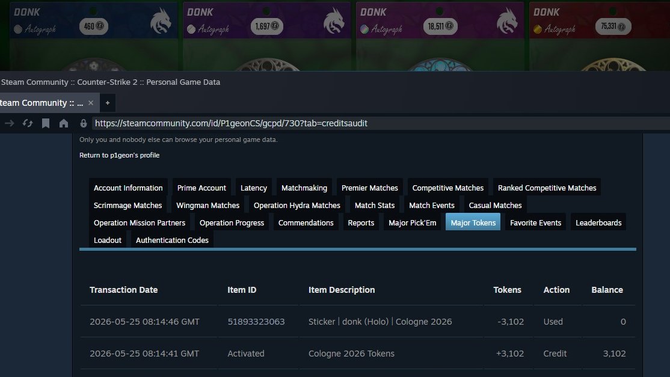The height and width of the screenshot is (377, 670).
Task: Click the 18,511 token price badge
Action: point(440,26)
